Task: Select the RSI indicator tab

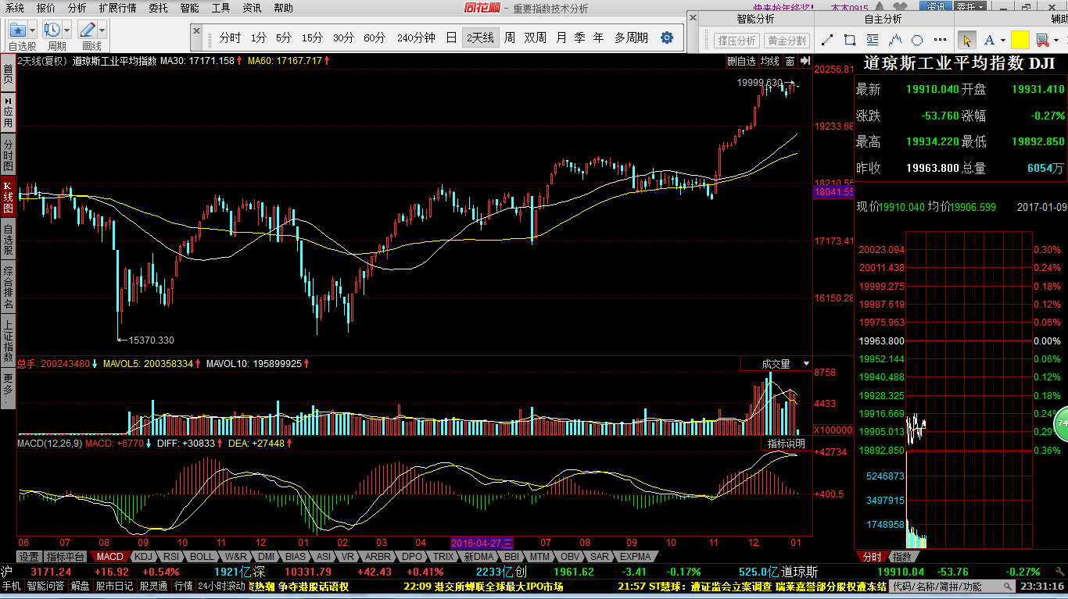Action: (170, 557)
